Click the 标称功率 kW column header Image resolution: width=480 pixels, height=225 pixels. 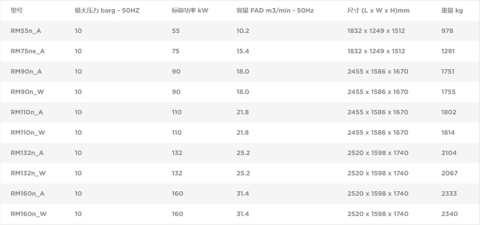tap(190, 11)
